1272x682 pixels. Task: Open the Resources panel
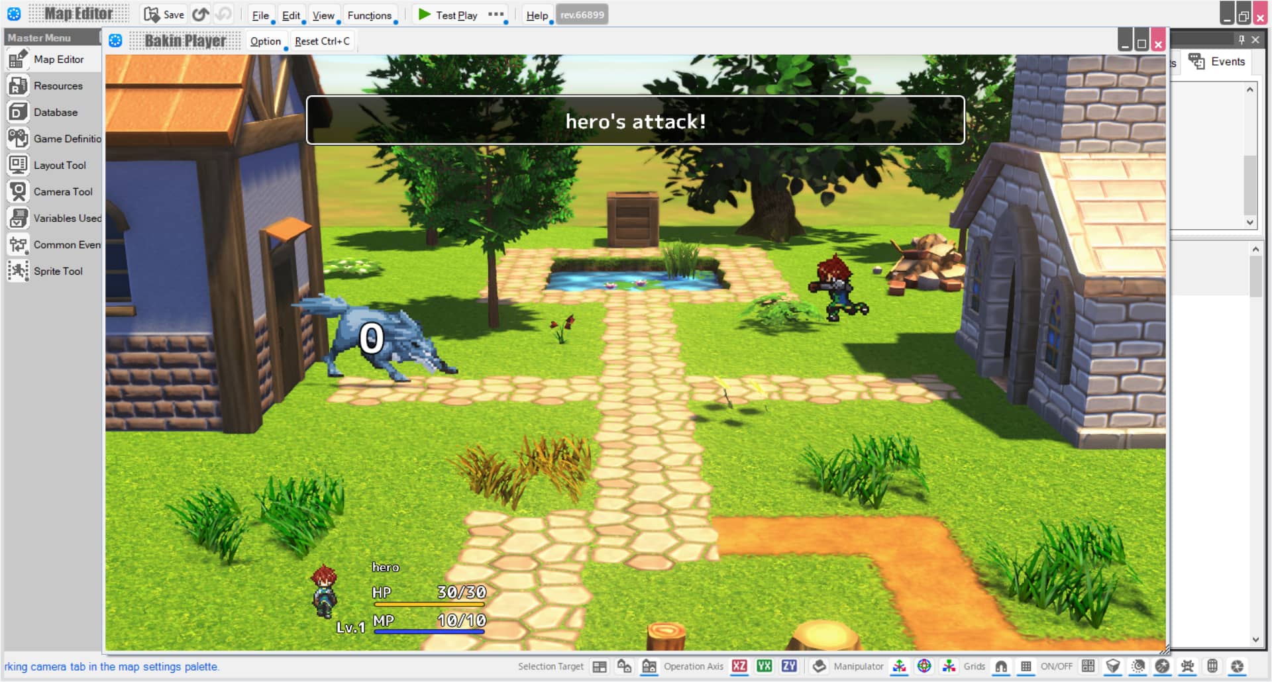click(x=53, y=86)
